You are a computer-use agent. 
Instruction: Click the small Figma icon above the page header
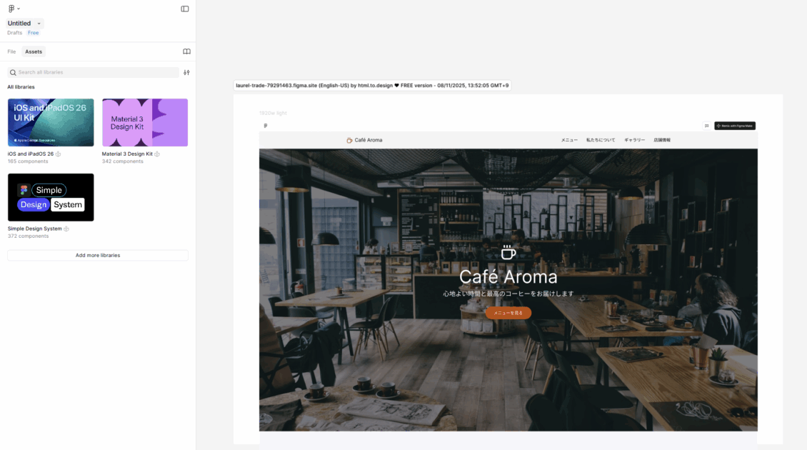(266, 126)
